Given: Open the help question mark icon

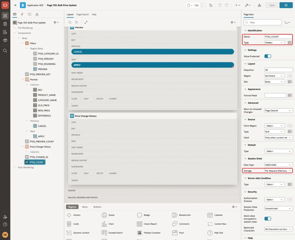Looking at the screenshot, I should tap(5, 224).
